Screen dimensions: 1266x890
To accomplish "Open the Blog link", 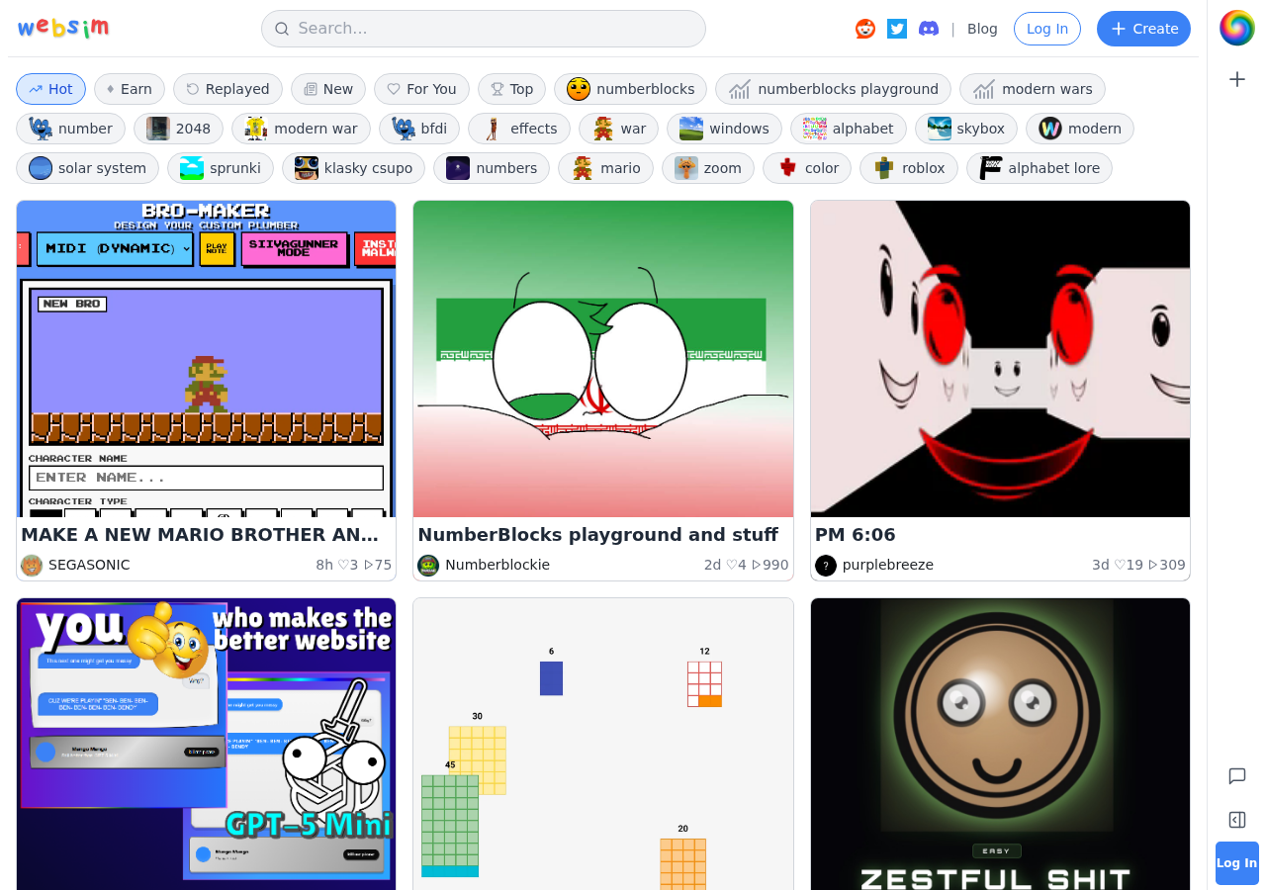I will pyautogui.click(x=982, y=29).
